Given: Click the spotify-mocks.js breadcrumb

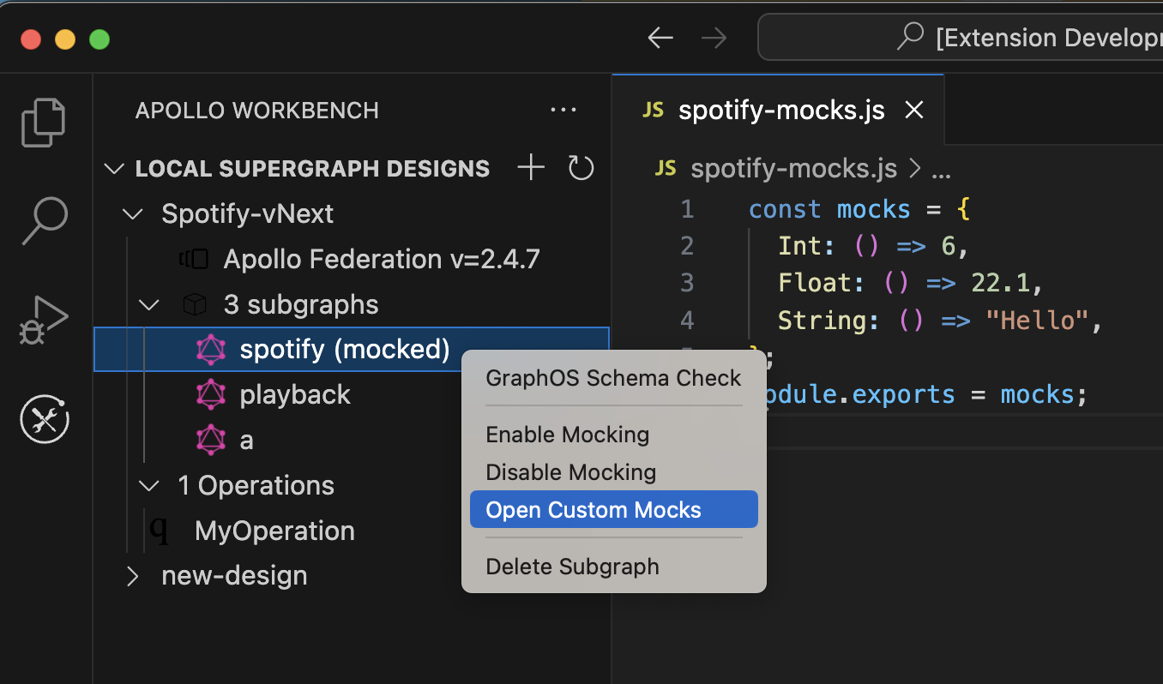Looking at the screenshot, I should pyautogui.click(x=793, y=169).
